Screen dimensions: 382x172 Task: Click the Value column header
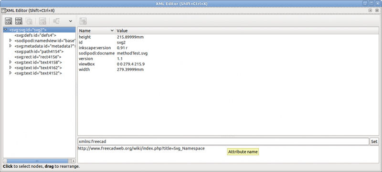click(x=247, y=31)
